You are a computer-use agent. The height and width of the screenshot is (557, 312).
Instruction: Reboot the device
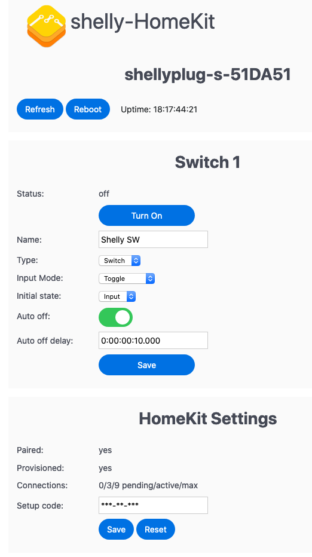[88, 109]
